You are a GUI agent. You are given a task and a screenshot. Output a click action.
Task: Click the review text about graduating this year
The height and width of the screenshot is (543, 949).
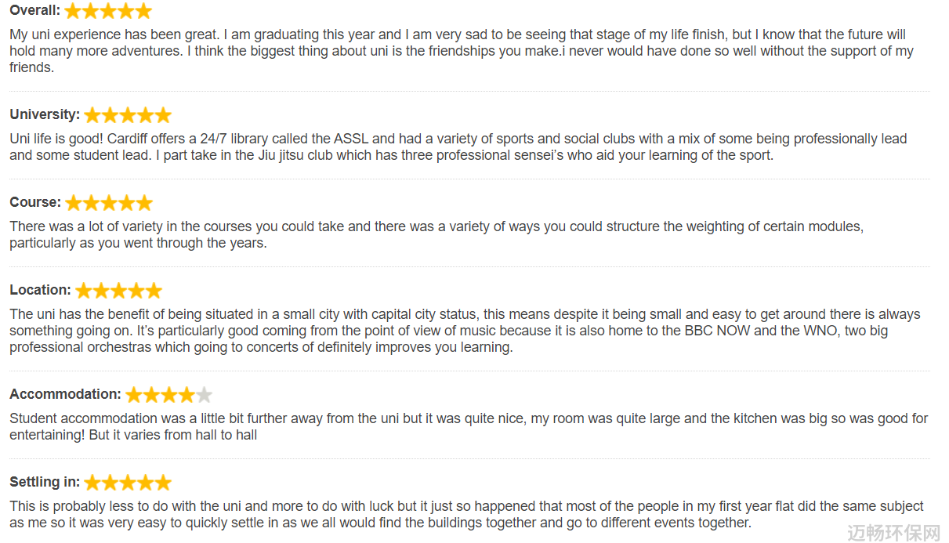point(462,51)
